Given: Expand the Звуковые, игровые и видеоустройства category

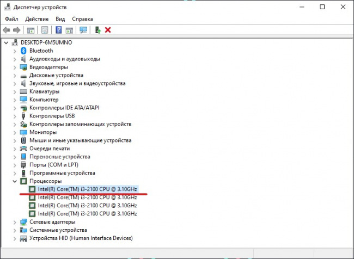Looking at the screenshot, I should click(x=15, y=83).
